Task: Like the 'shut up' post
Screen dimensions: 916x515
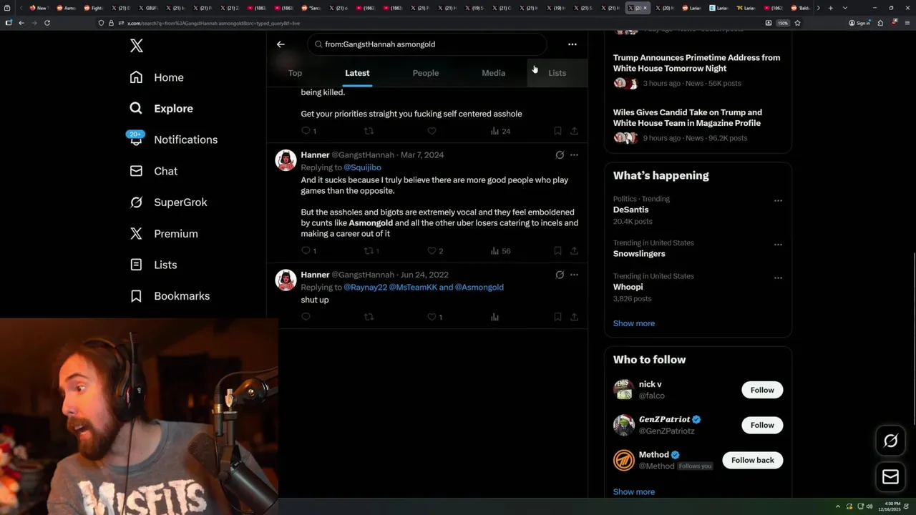Action: pos(435,317)
